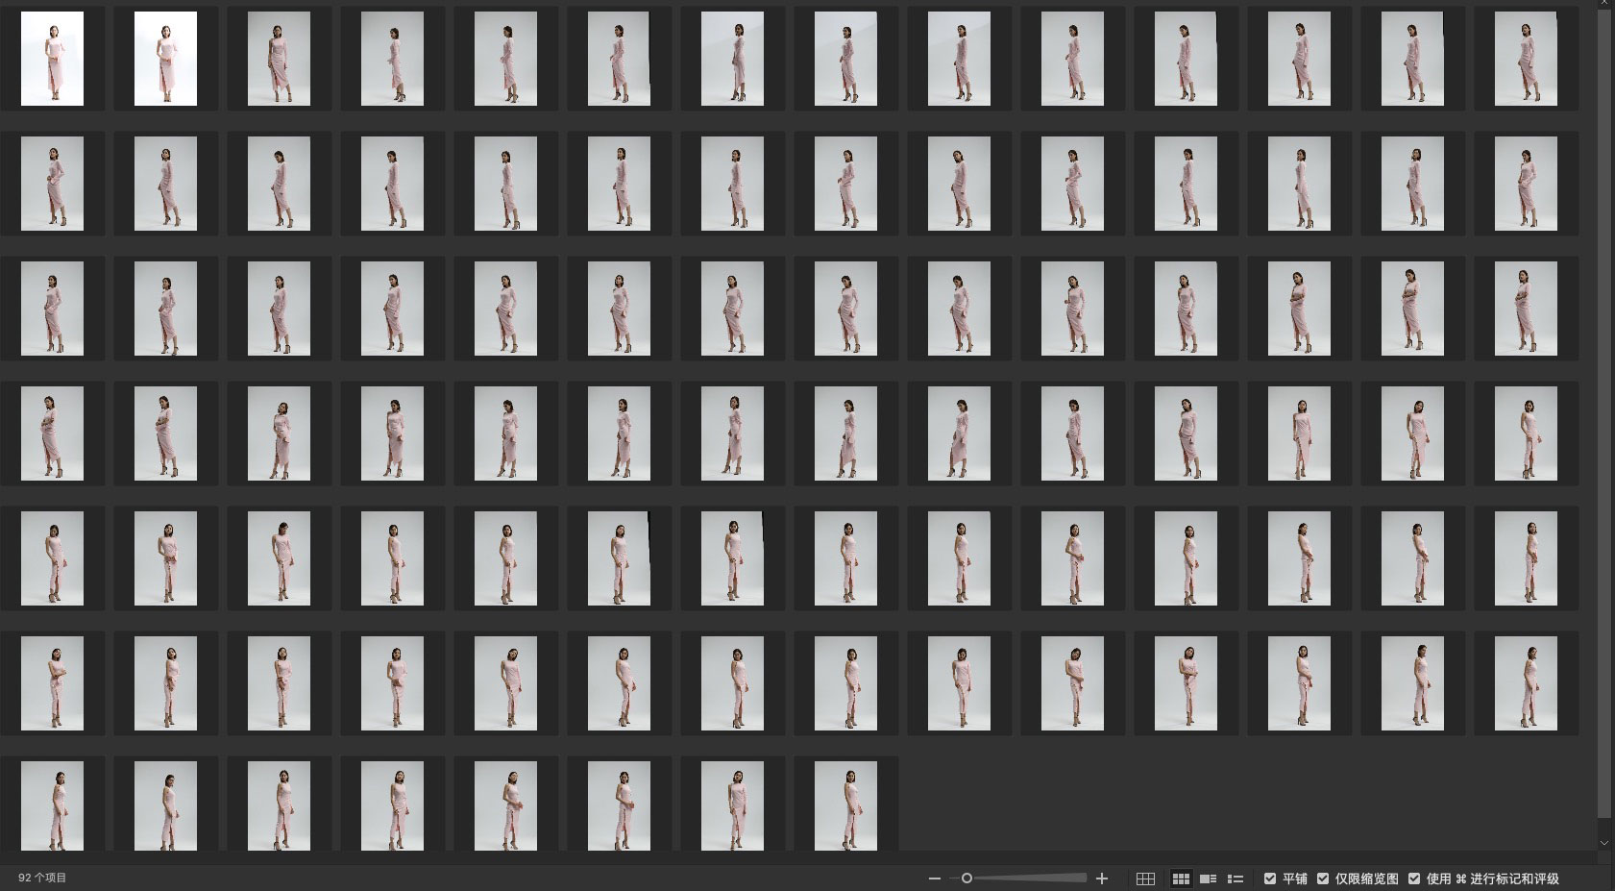The height and width of the screenshot is (891, 1615).
Task: Click the minus icon to shrink thumbnails
Action: pyautogui.click(x=934, y=879)
